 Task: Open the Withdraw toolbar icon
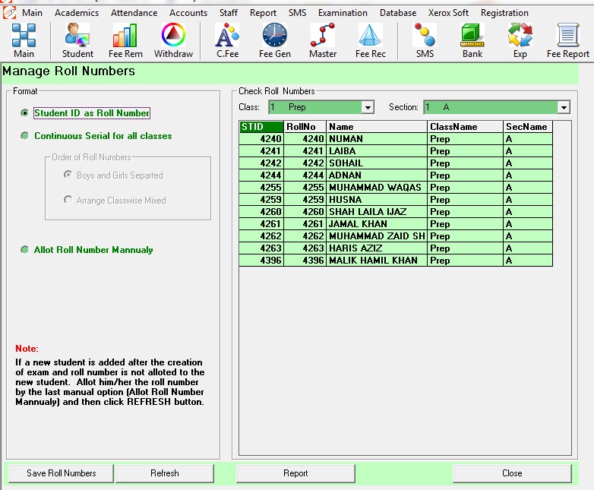[x=173, y=40]
